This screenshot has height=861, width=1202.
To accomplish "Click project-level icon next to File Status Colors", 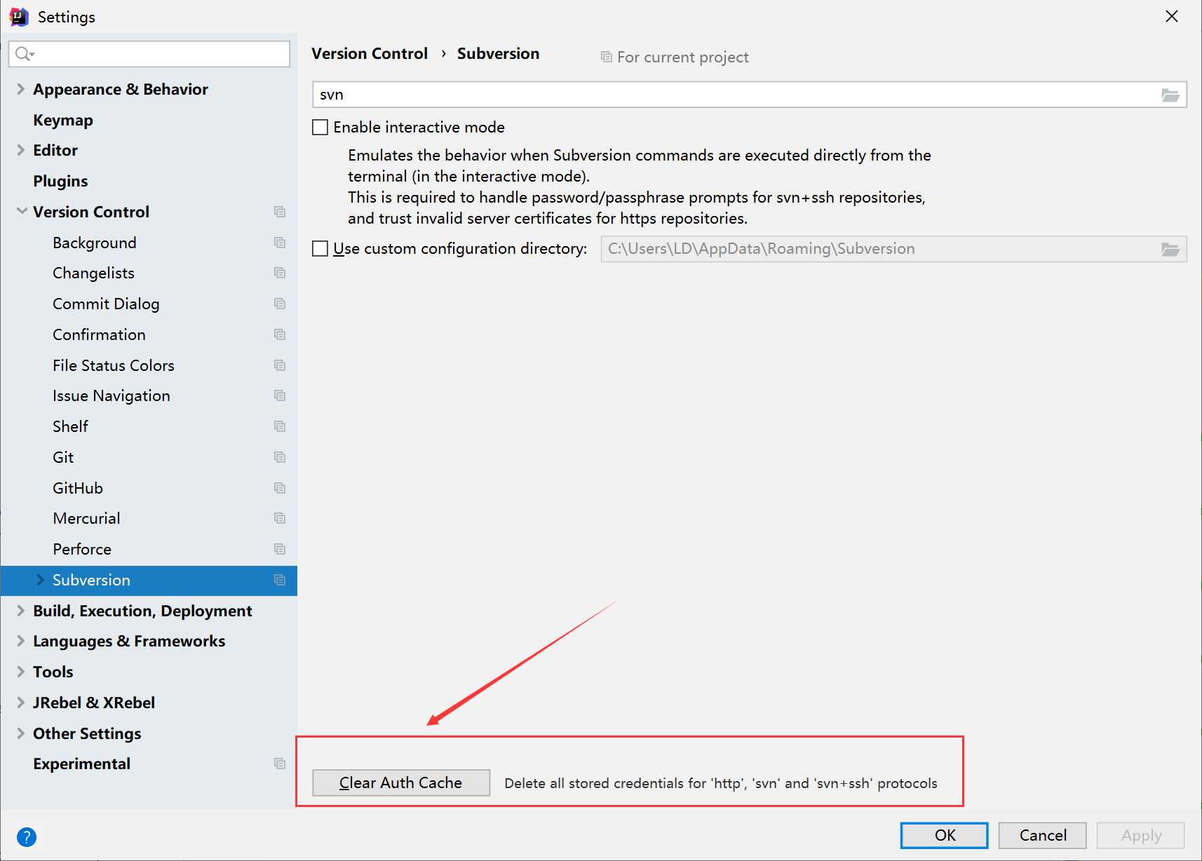I will (x=280, y=365).
